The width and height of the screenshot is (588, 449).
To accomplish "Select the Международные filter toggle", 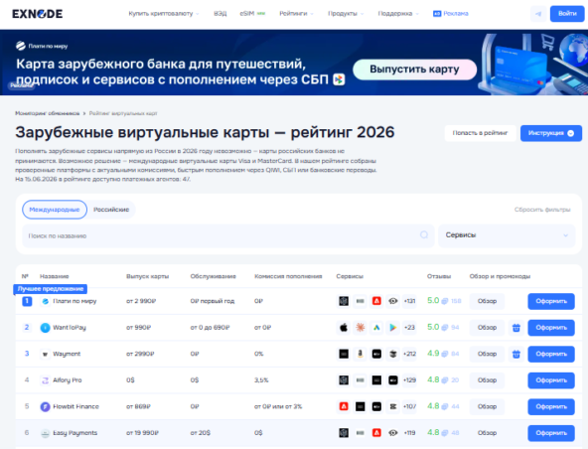I will 55,210.
